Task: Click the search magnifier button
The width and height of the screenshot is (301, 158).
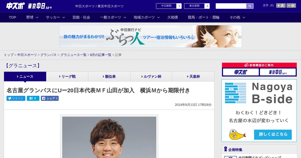Action: pyautogui.click(x=250, y=6)
